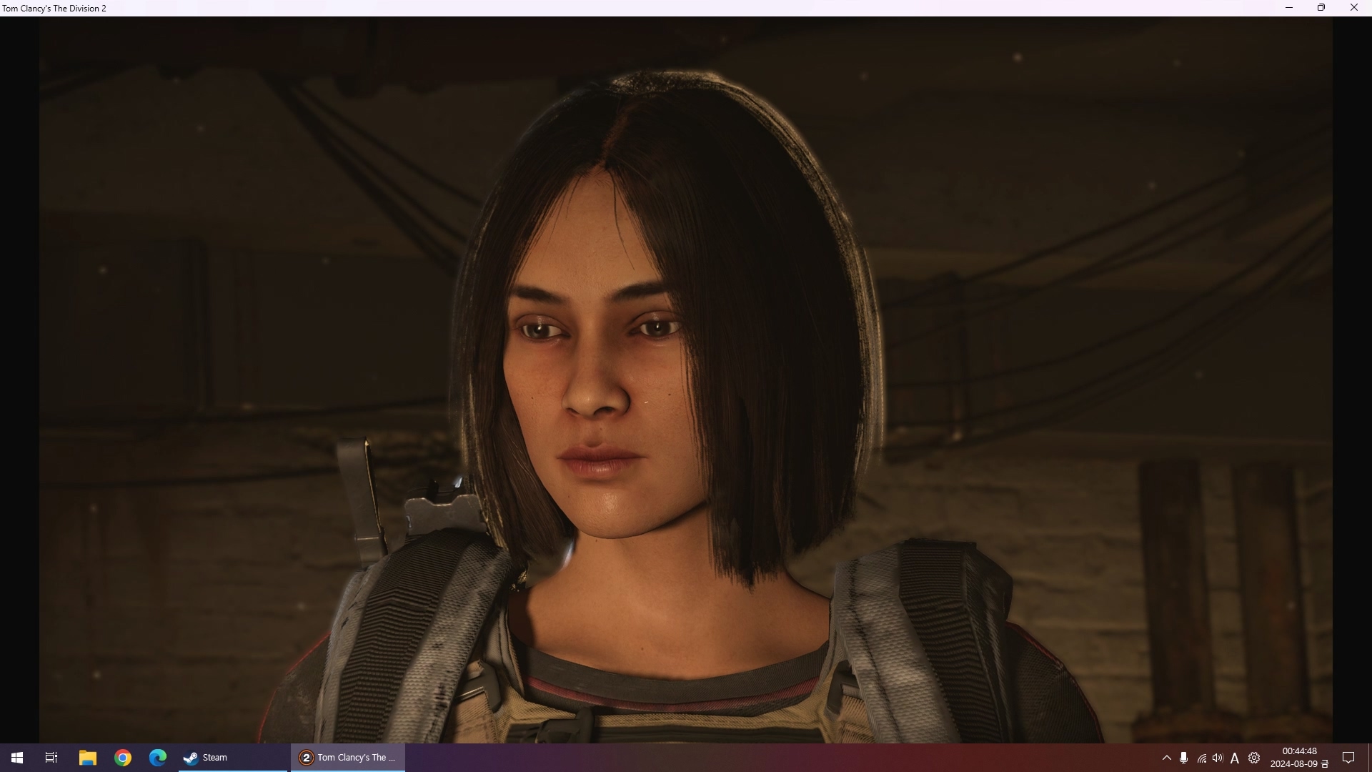Close The Division 2 window
This screenshot has height=772, width=1372.
click(x=1353, y=8)
